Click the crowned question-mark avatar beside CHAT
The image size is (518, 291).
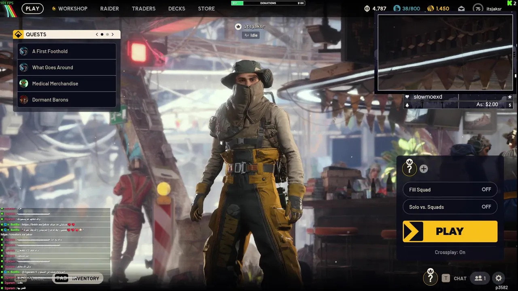tap(430, 277)
